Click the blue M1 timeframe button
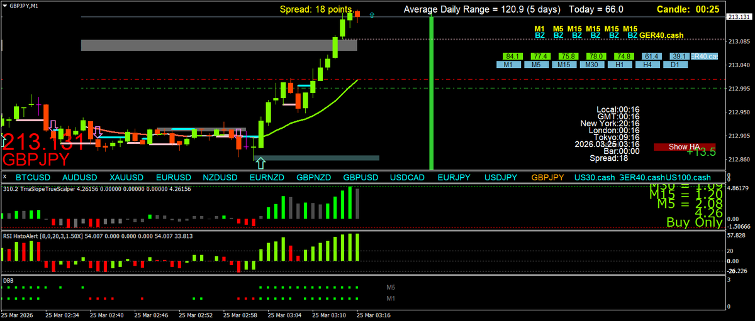Viewport: 755px width, 321px height. pyautogui.click(x=508, y=65)
